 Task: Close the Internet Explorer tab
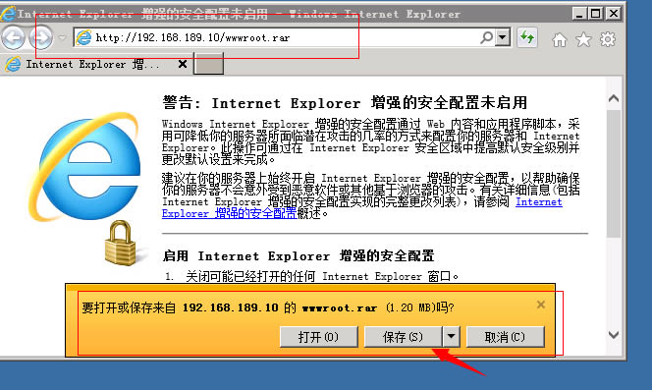(x=182, y=64)
